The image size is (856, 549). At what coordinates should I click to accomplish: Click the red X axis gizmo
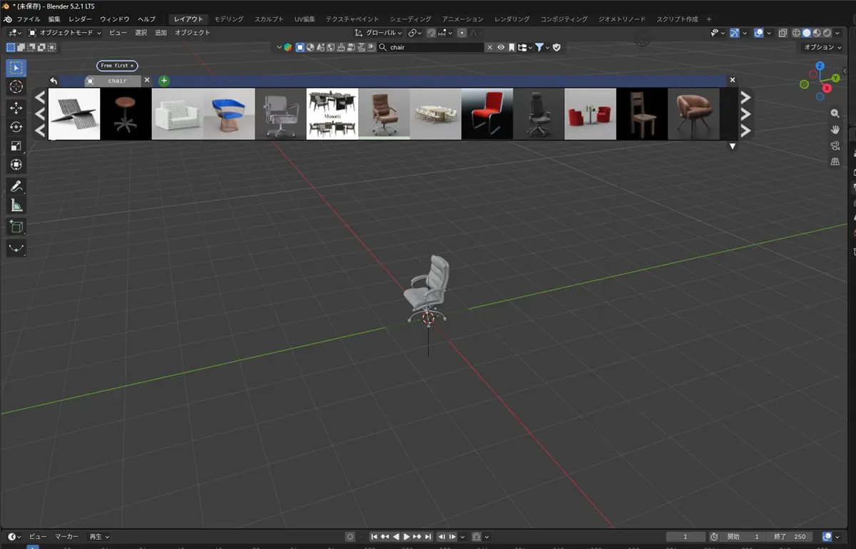[x=827, y=88]
